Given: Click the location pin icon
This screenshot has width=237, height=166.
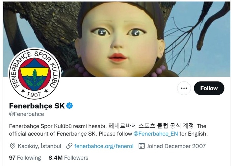Looking at the screenshot, I should coord(13,146).
